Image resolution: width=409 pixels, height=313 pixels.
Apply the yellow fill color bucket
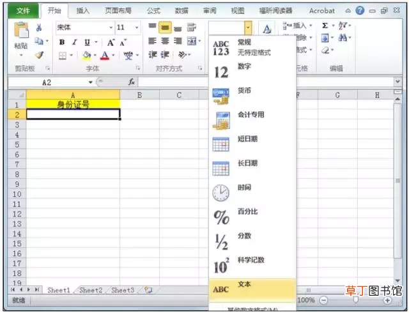pos(86,56)
